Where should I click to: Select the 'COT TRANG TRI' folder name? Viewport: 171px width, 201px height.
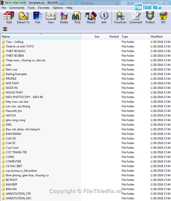click(x=16, y=152)
